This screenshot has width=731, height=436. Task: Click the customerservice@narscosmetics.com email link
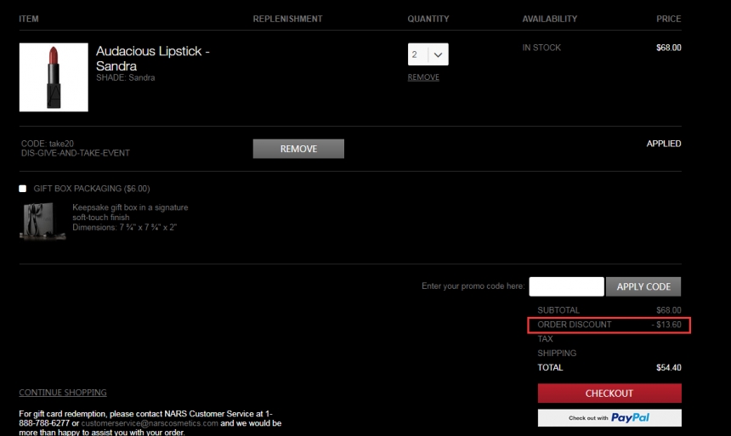[150, 423]
